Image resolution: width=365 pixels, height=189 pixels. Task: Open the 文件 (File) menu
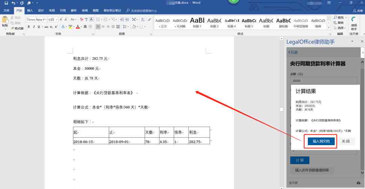point(6,10)
